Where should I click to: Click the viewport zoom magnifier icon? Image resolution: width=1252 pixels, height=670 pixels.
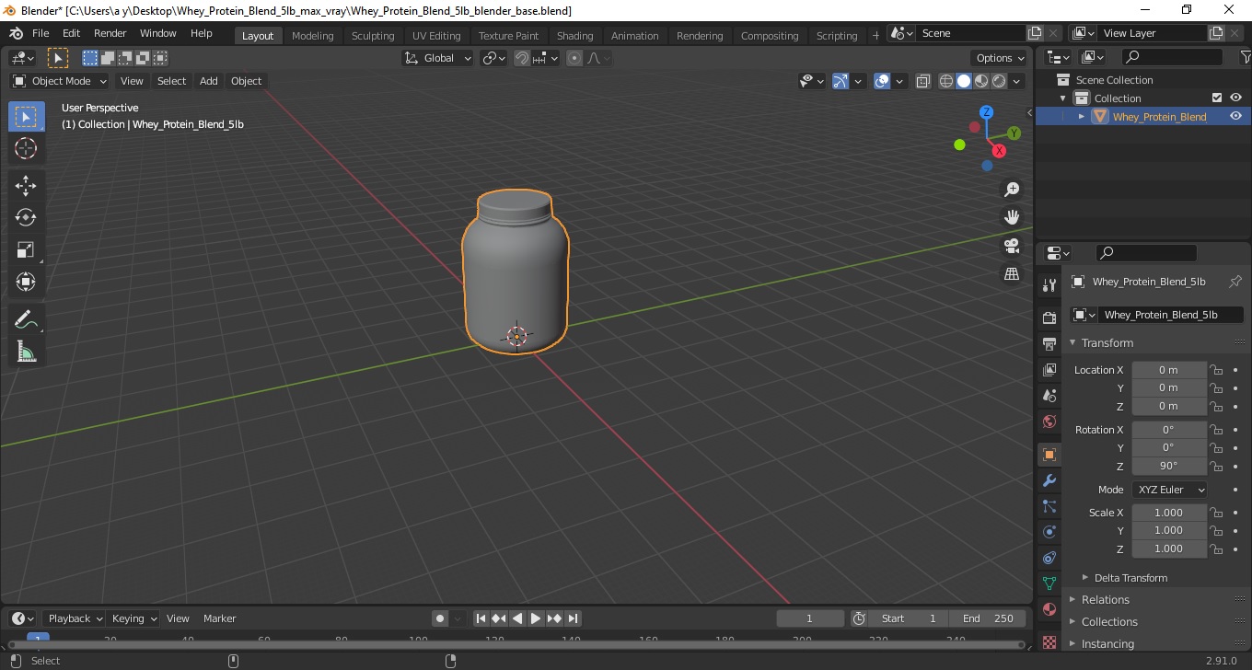point(1012,189)
